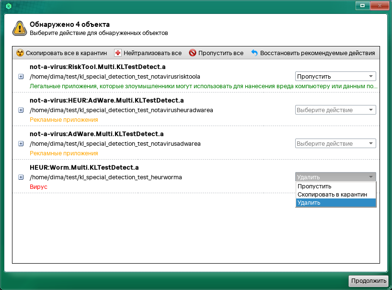Click 'Восстановить рекомендуемые действия' text
Viewport: 392px width, 290px height.
(317, 53)
